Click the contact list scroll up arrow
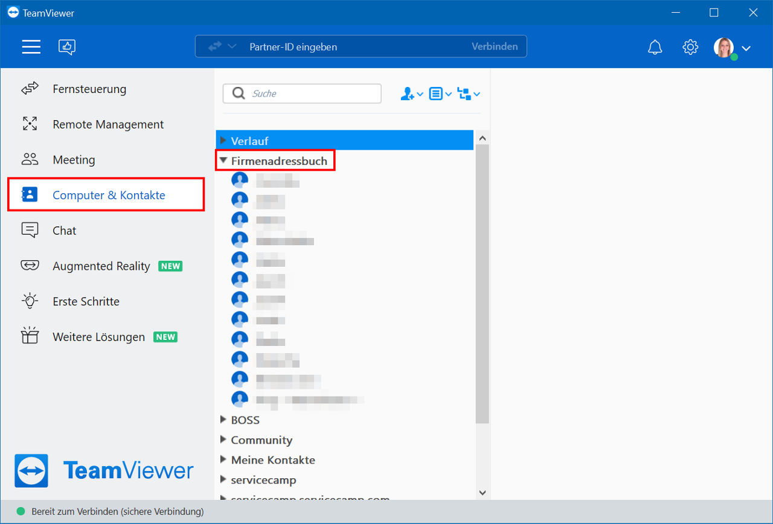This screenshot has height=524, width=773. click(482, 138)
